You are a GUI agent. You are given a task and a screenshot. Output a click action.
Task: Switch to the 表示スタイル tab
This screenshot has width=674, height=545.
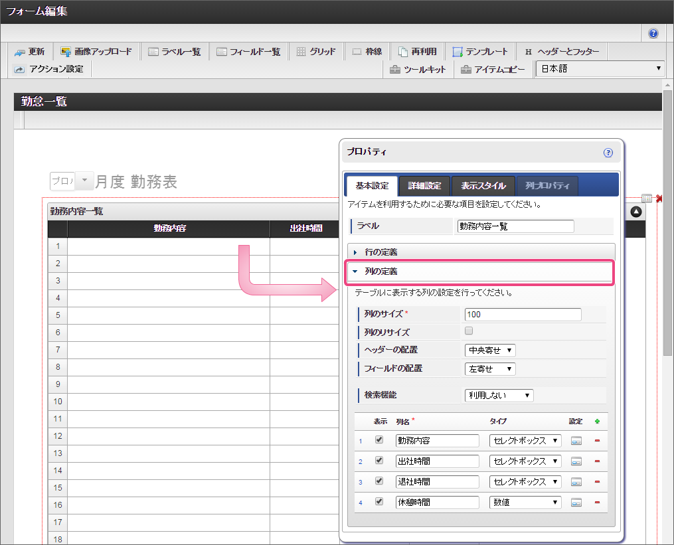pyautogui.click(x=483, y=186)
